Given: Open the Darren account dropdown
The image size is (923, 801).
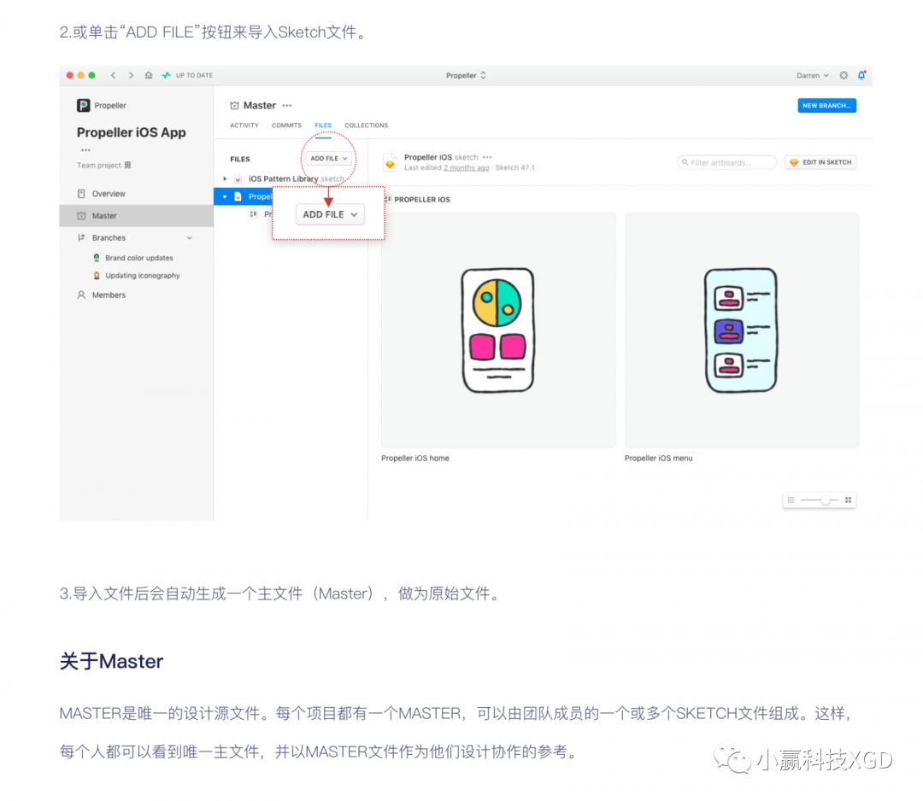Looking at the screenshot, I should click(x=813, y=75).
